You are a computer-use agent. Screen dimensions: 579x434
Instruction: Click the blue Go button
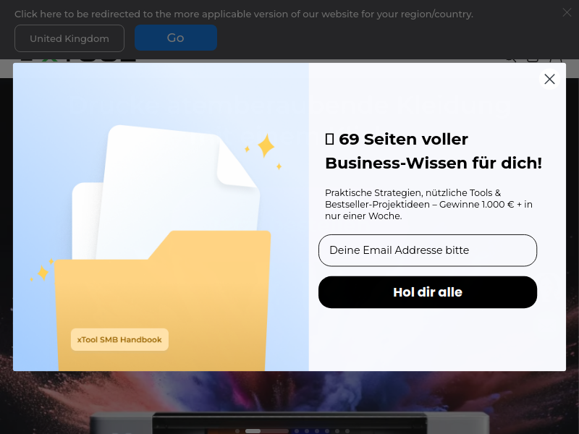[x=176, y=38]
